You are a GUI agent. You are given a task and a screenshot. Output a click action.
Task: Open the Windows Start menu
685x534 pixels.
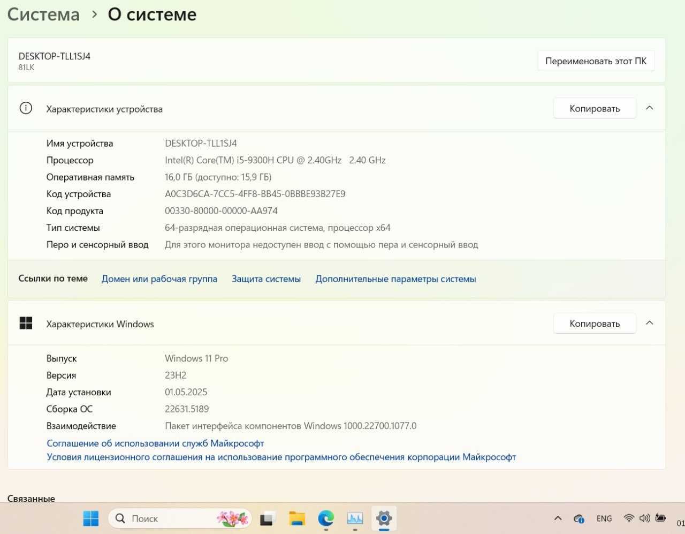click(x=91, y=518)
